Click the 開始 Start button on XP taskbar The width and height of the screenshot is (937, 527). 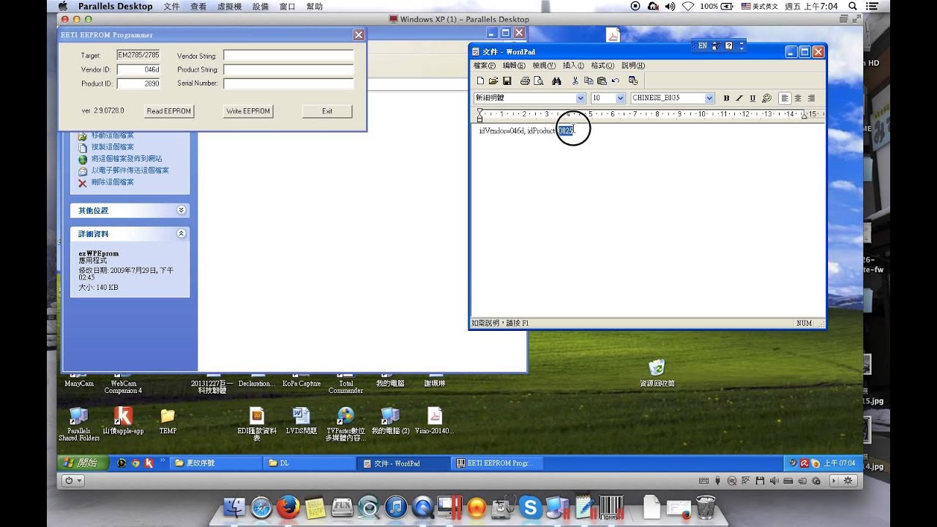click(82, 463)
